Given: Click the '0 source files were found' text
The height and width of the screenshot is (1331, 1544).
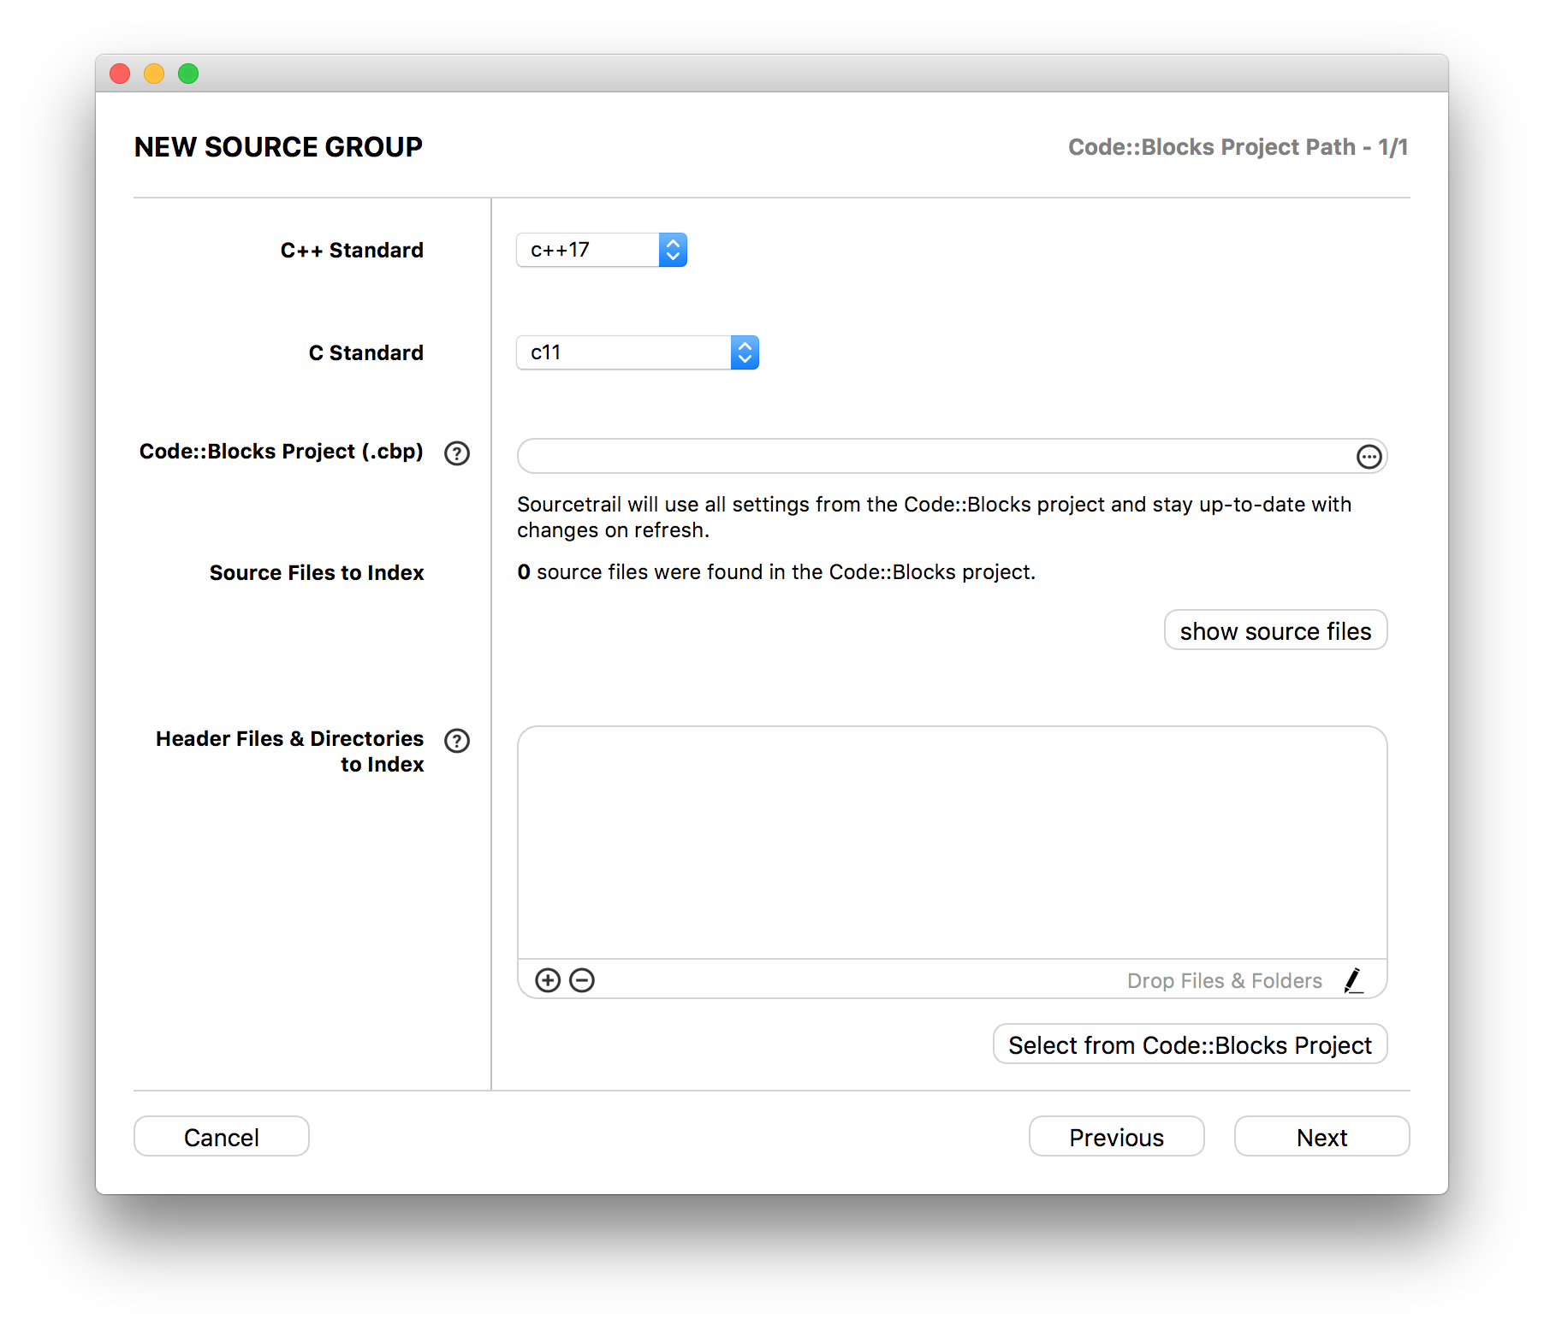Looking at the screenshot, I should tap(776, 571).
